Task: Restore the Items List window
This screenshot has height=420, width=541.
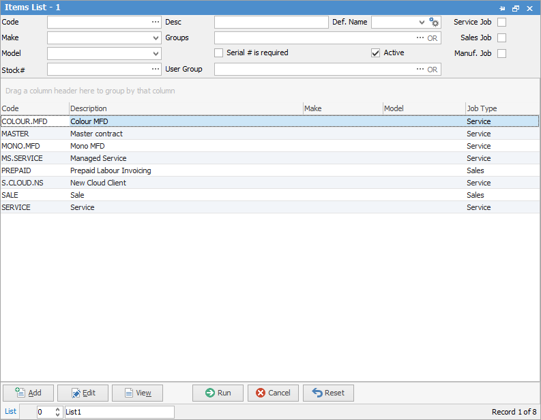Action: pyautogui.click(x=516, y=8)
